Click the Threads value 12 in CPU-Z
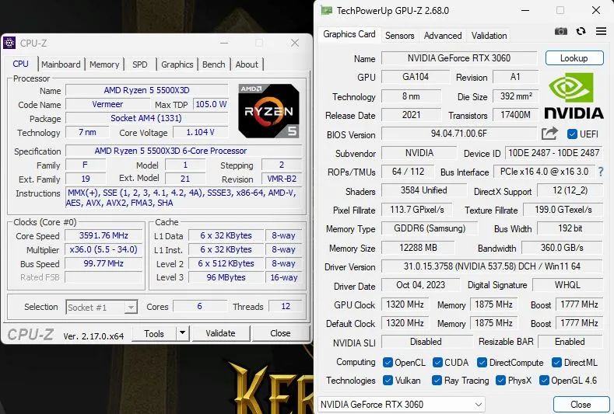The image size is (614, 414). [x=286, y=306]
